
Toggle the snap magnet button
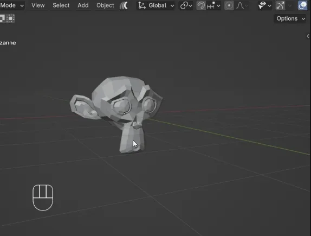point(200,5)
